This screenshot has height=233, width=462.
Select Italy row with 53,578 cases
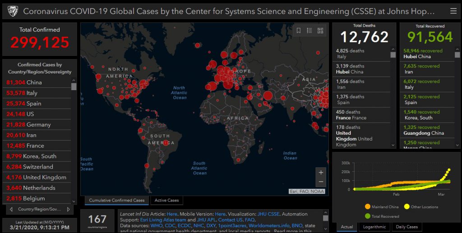click(37, 93)
